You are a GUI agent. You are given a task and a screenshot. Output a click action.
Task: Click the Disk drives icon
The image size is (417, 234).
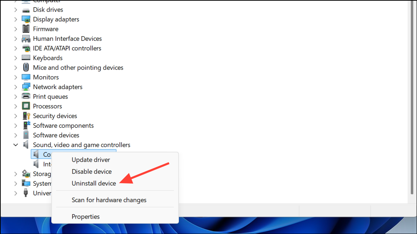click(26, 10)
